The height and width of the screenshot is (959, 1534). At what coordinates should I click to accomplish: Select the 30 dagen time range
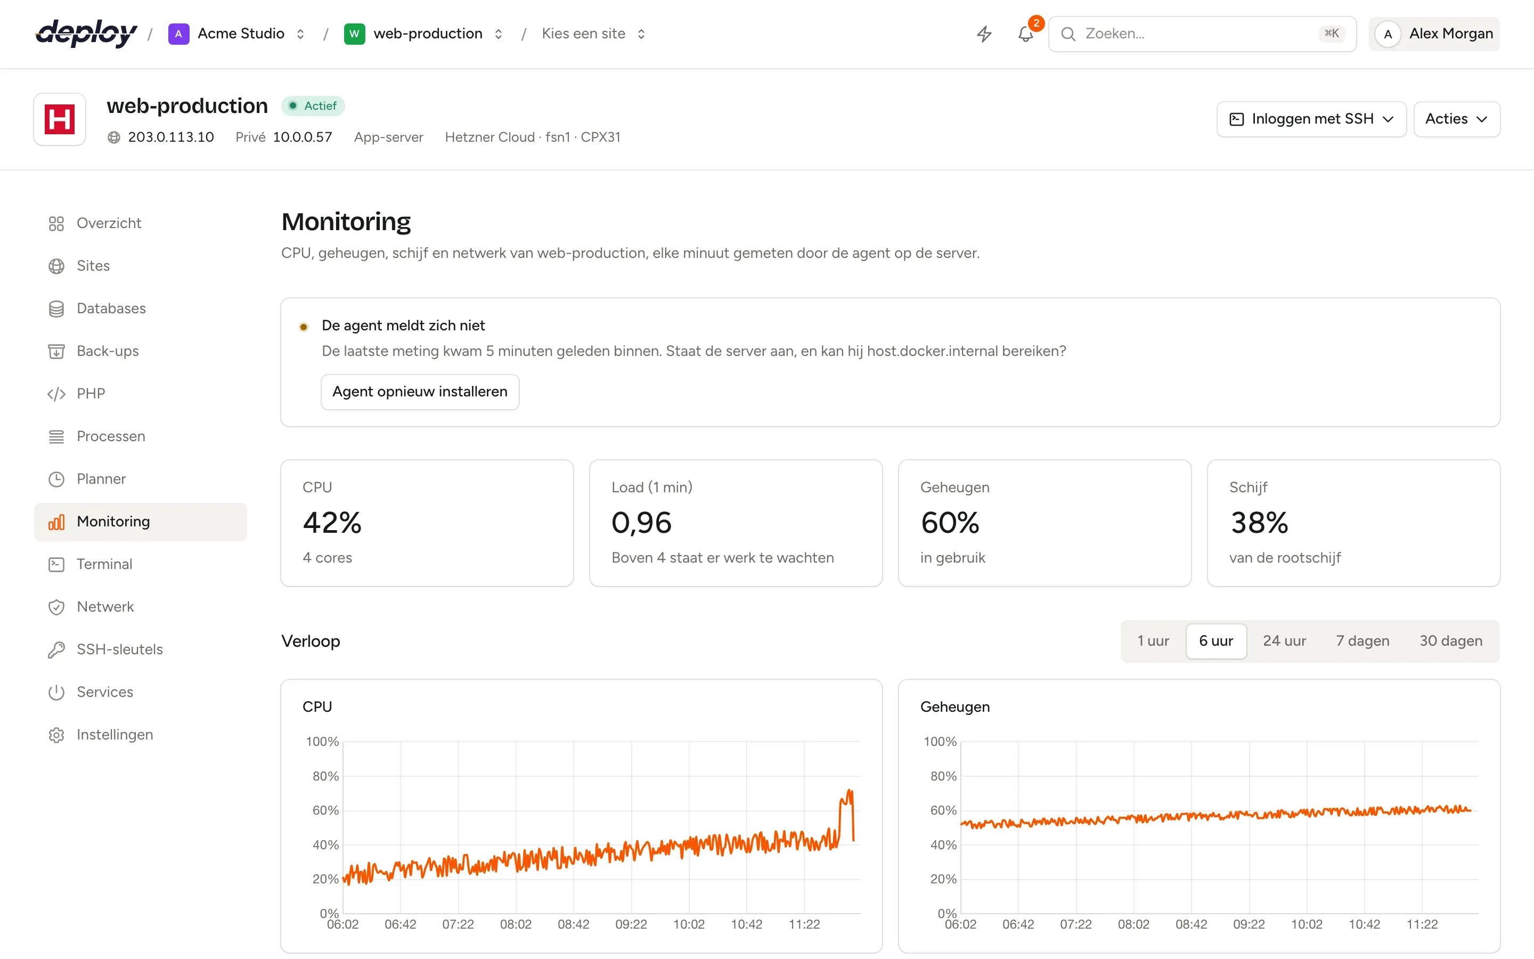(1450, 640)
